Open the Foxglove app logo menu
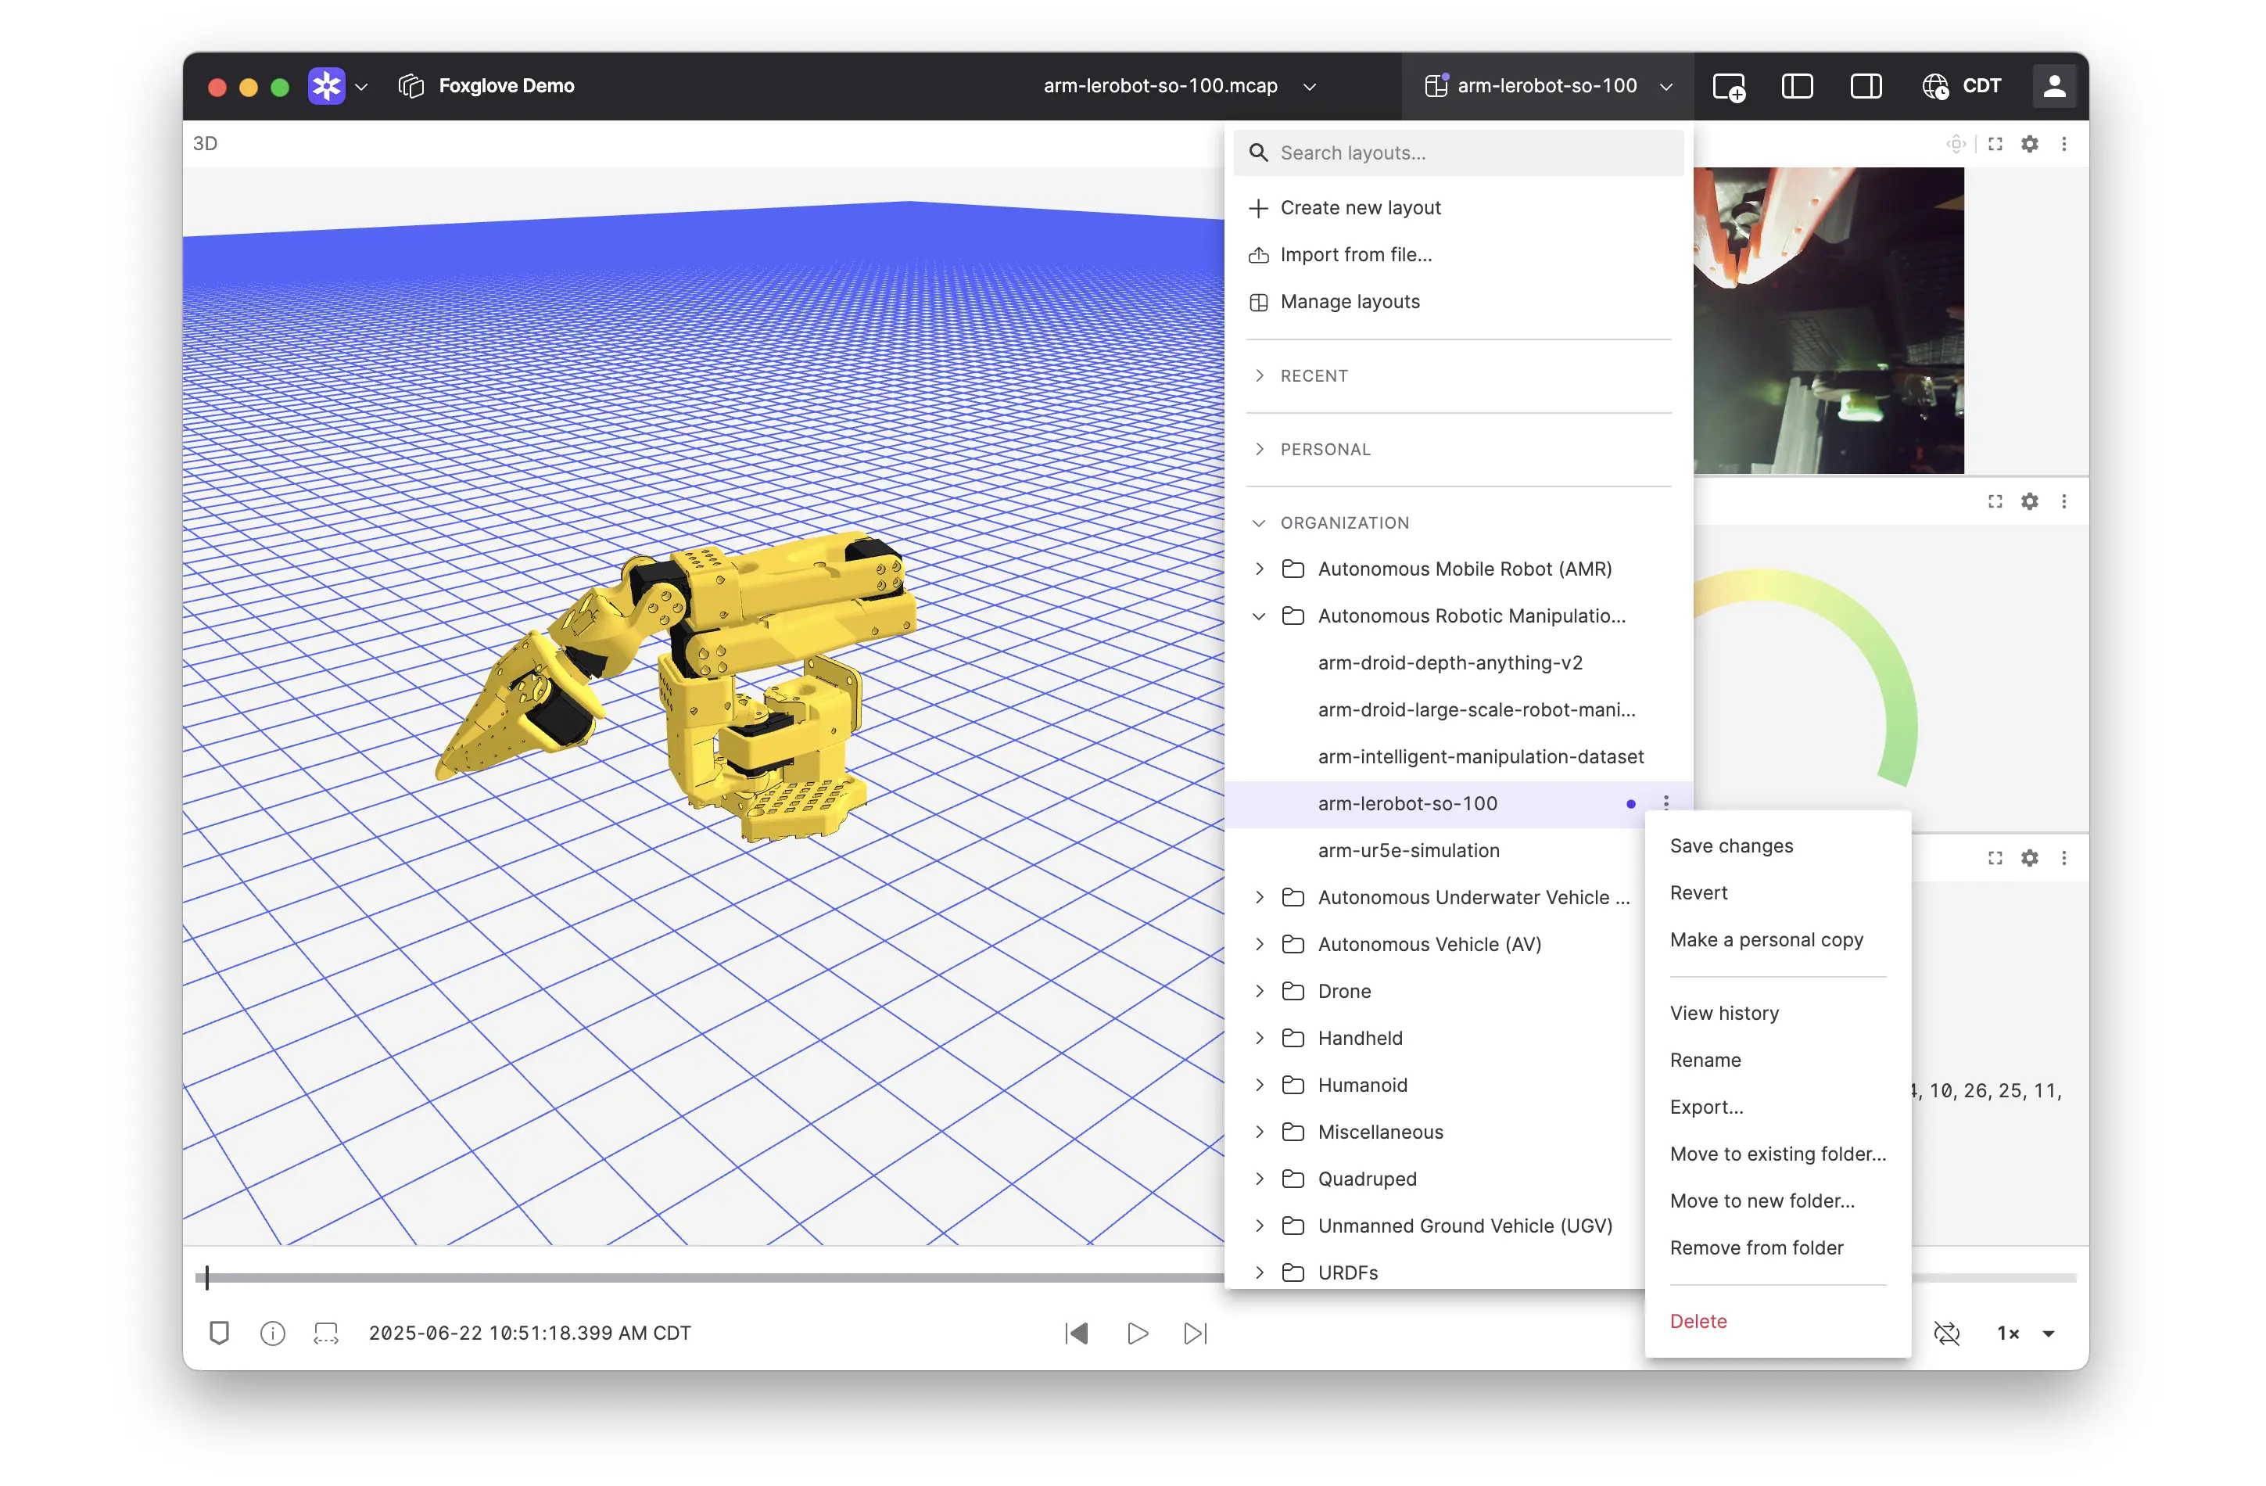 tap(327, 87)
